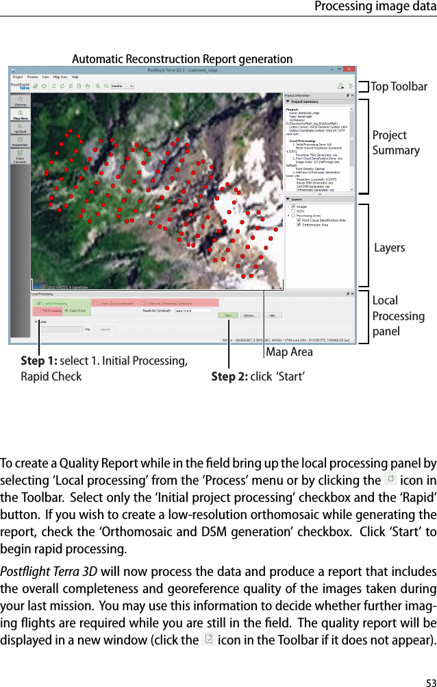Collapse the Processing Area tree node
Viewport: 437px width, 687px height.
(x=288, y=215)
